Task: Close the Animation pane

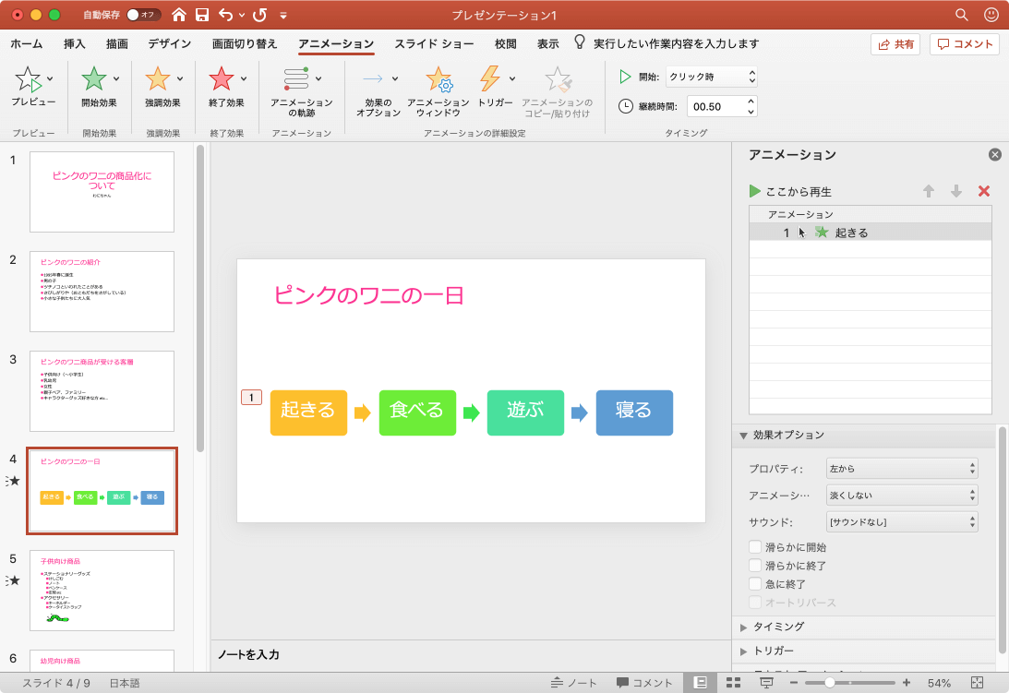Action: 995,154
